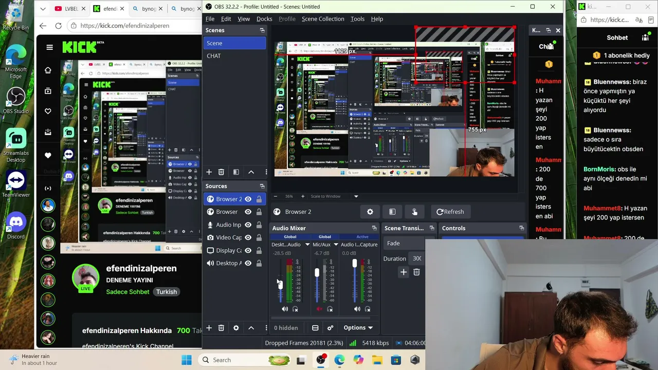
Task: Open the TeamViewer desktop shortcut
Action: [16, 184]
